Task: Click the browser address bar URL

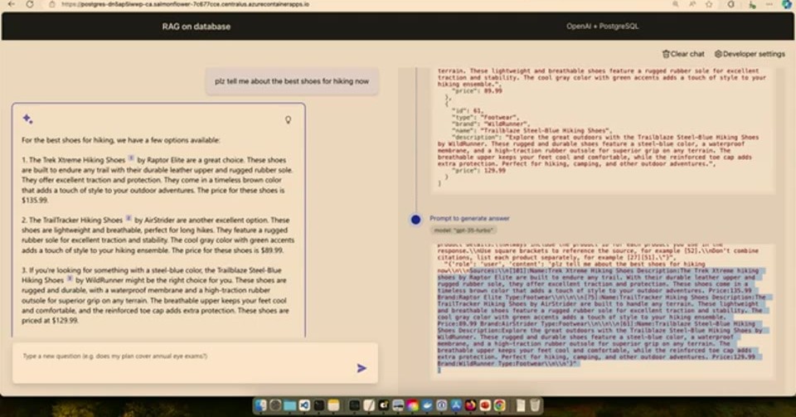Action: click(x=185, y=4)
